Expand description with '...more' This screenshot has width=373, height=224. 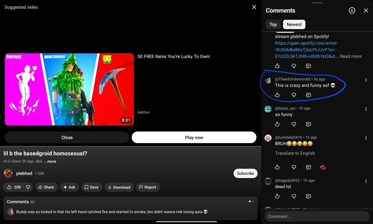(x=50, y=161)
